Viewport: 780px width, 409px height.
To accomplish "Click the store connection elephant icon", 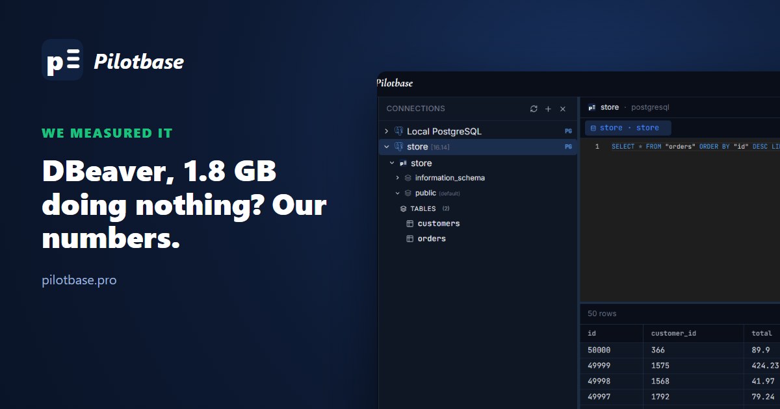I will coord(398,147).
